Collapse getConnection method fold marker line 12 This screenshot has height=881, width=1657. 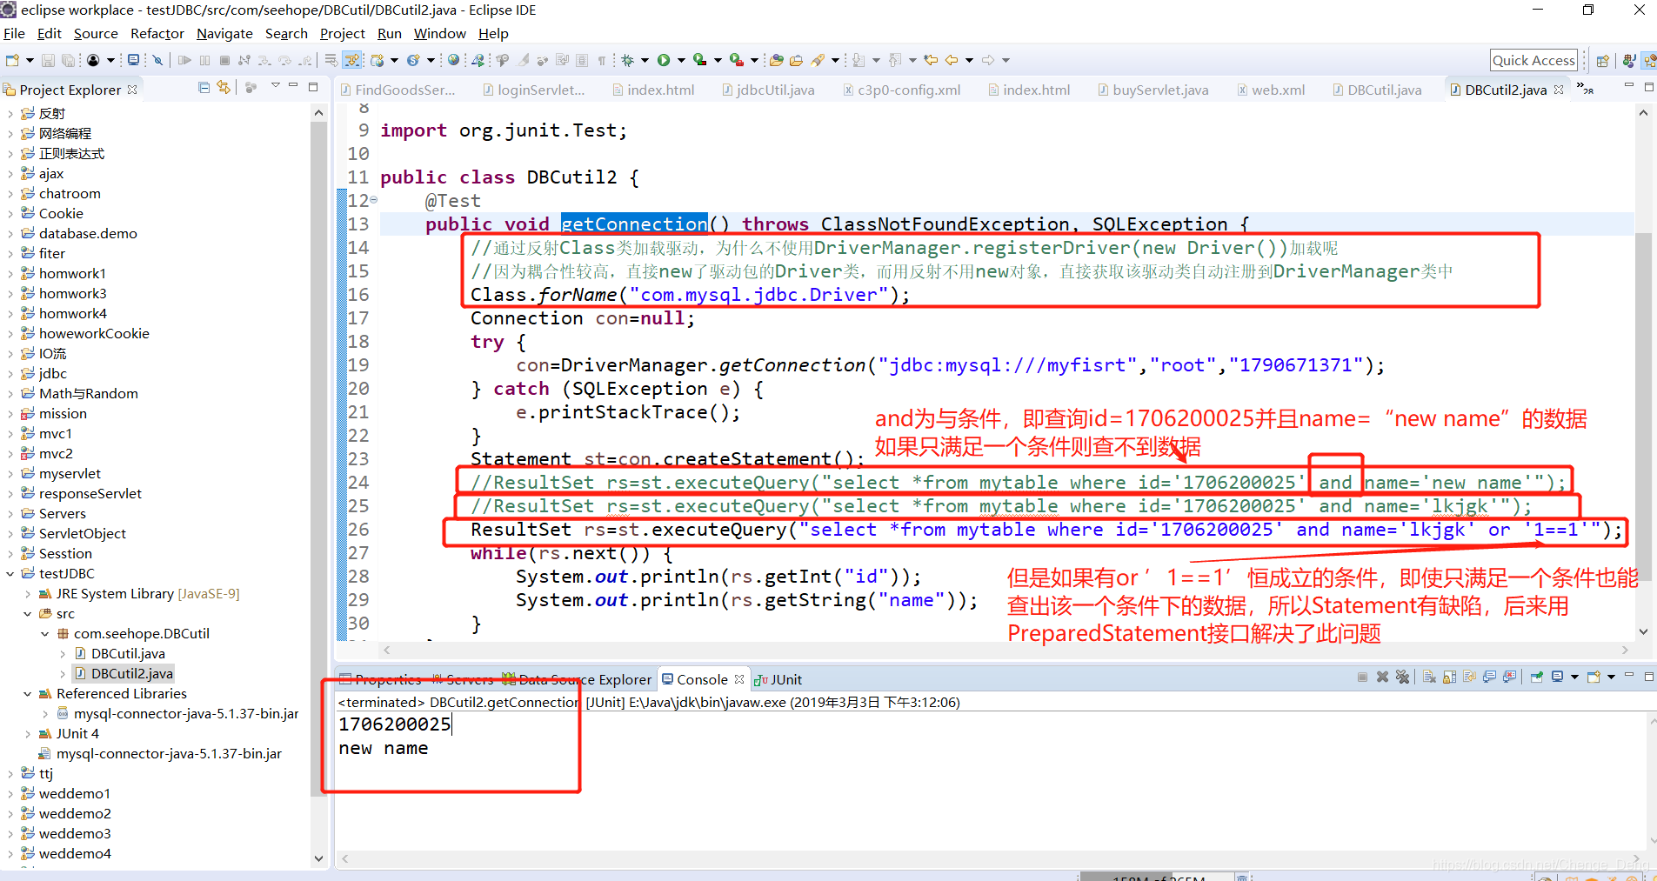(374, 200)
